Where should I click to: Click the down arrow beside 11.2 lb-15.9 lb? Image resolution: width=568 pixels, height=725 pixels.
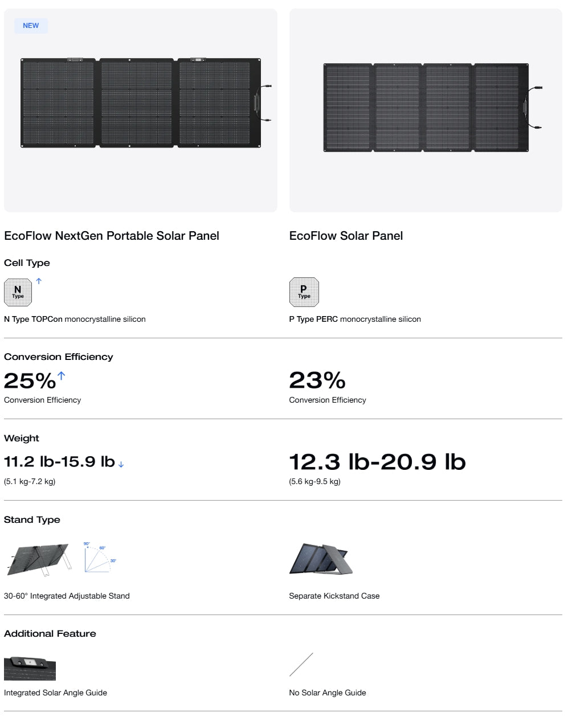[x=121, y=465]
